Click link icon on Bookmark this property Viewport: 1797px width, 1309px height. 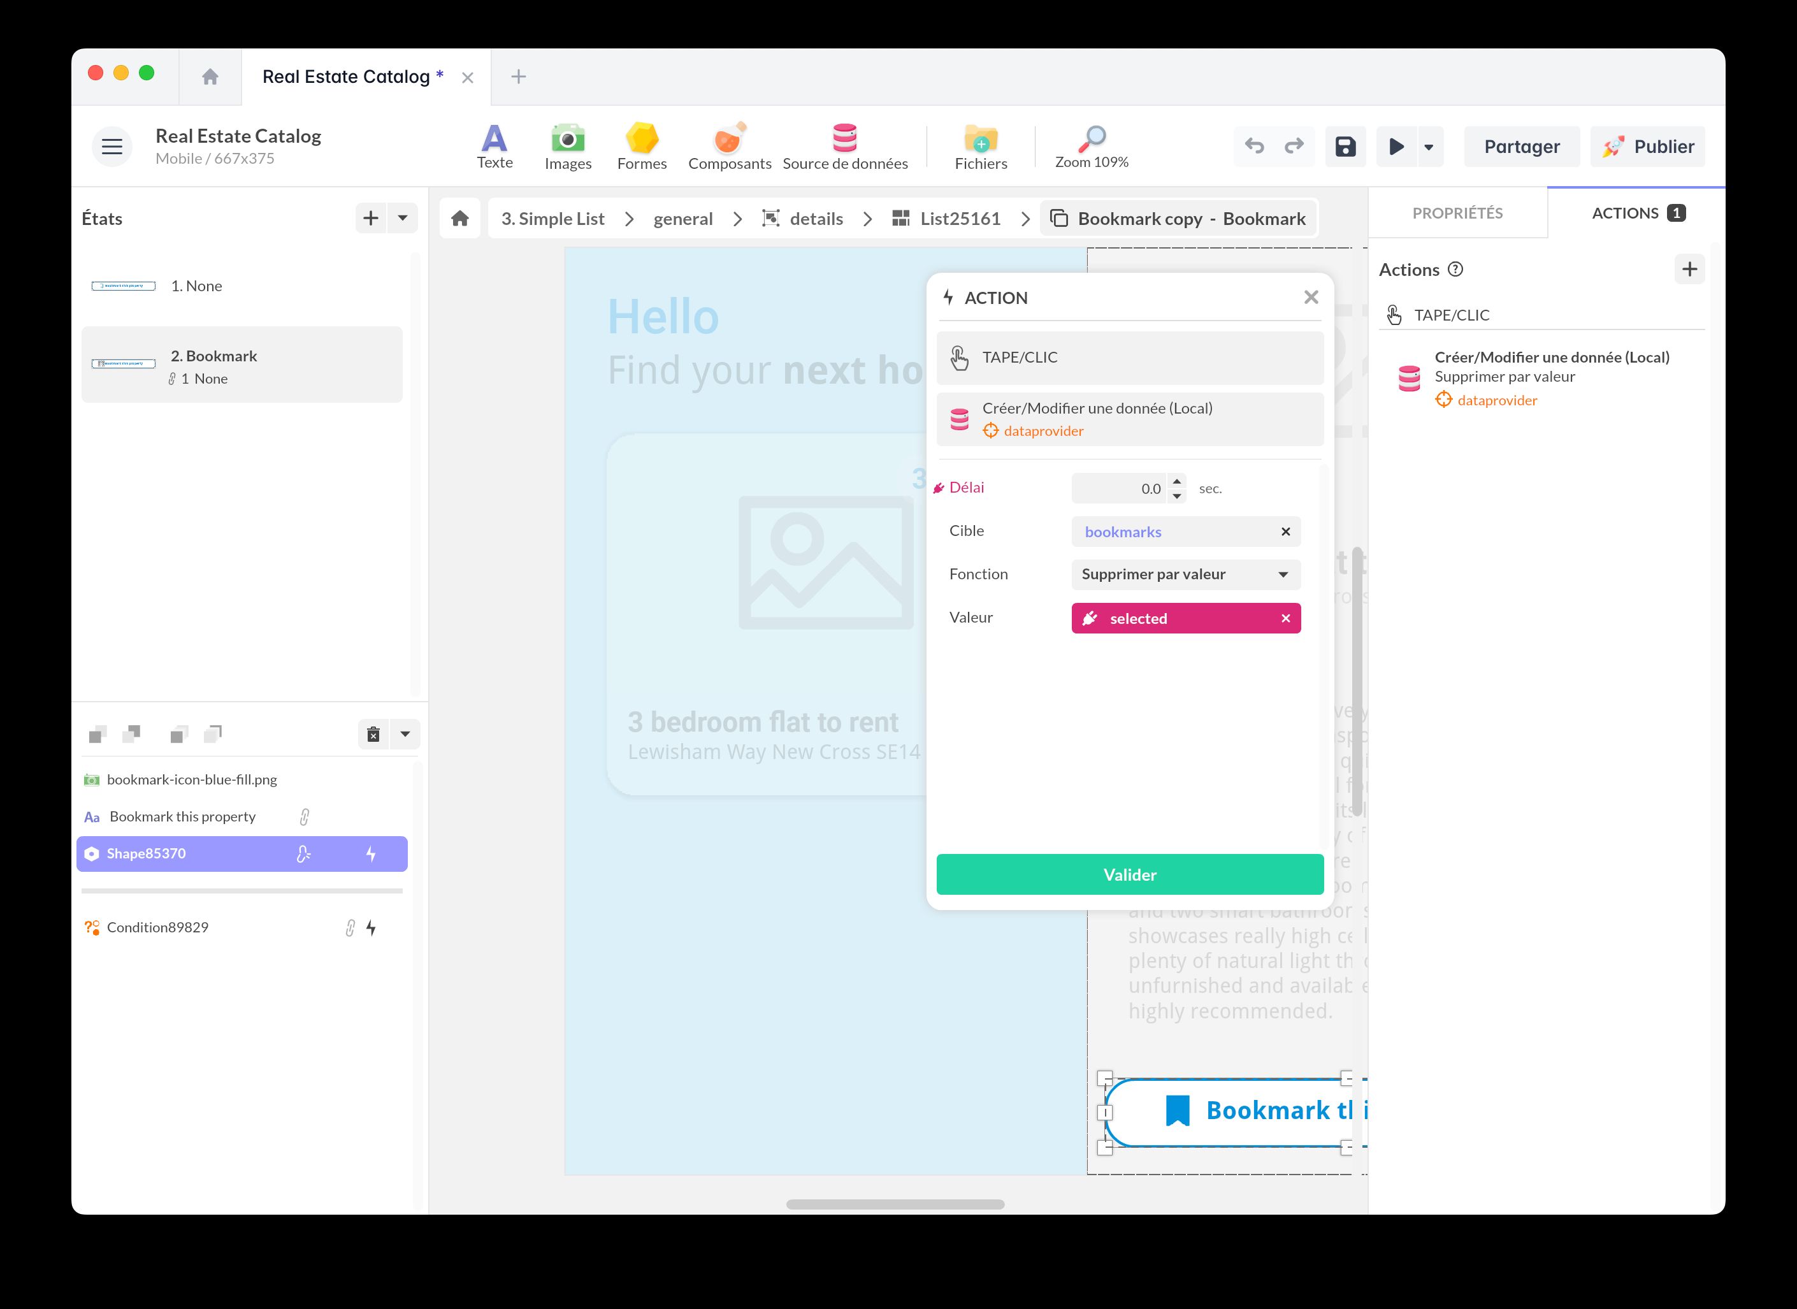tap(304, 817)
